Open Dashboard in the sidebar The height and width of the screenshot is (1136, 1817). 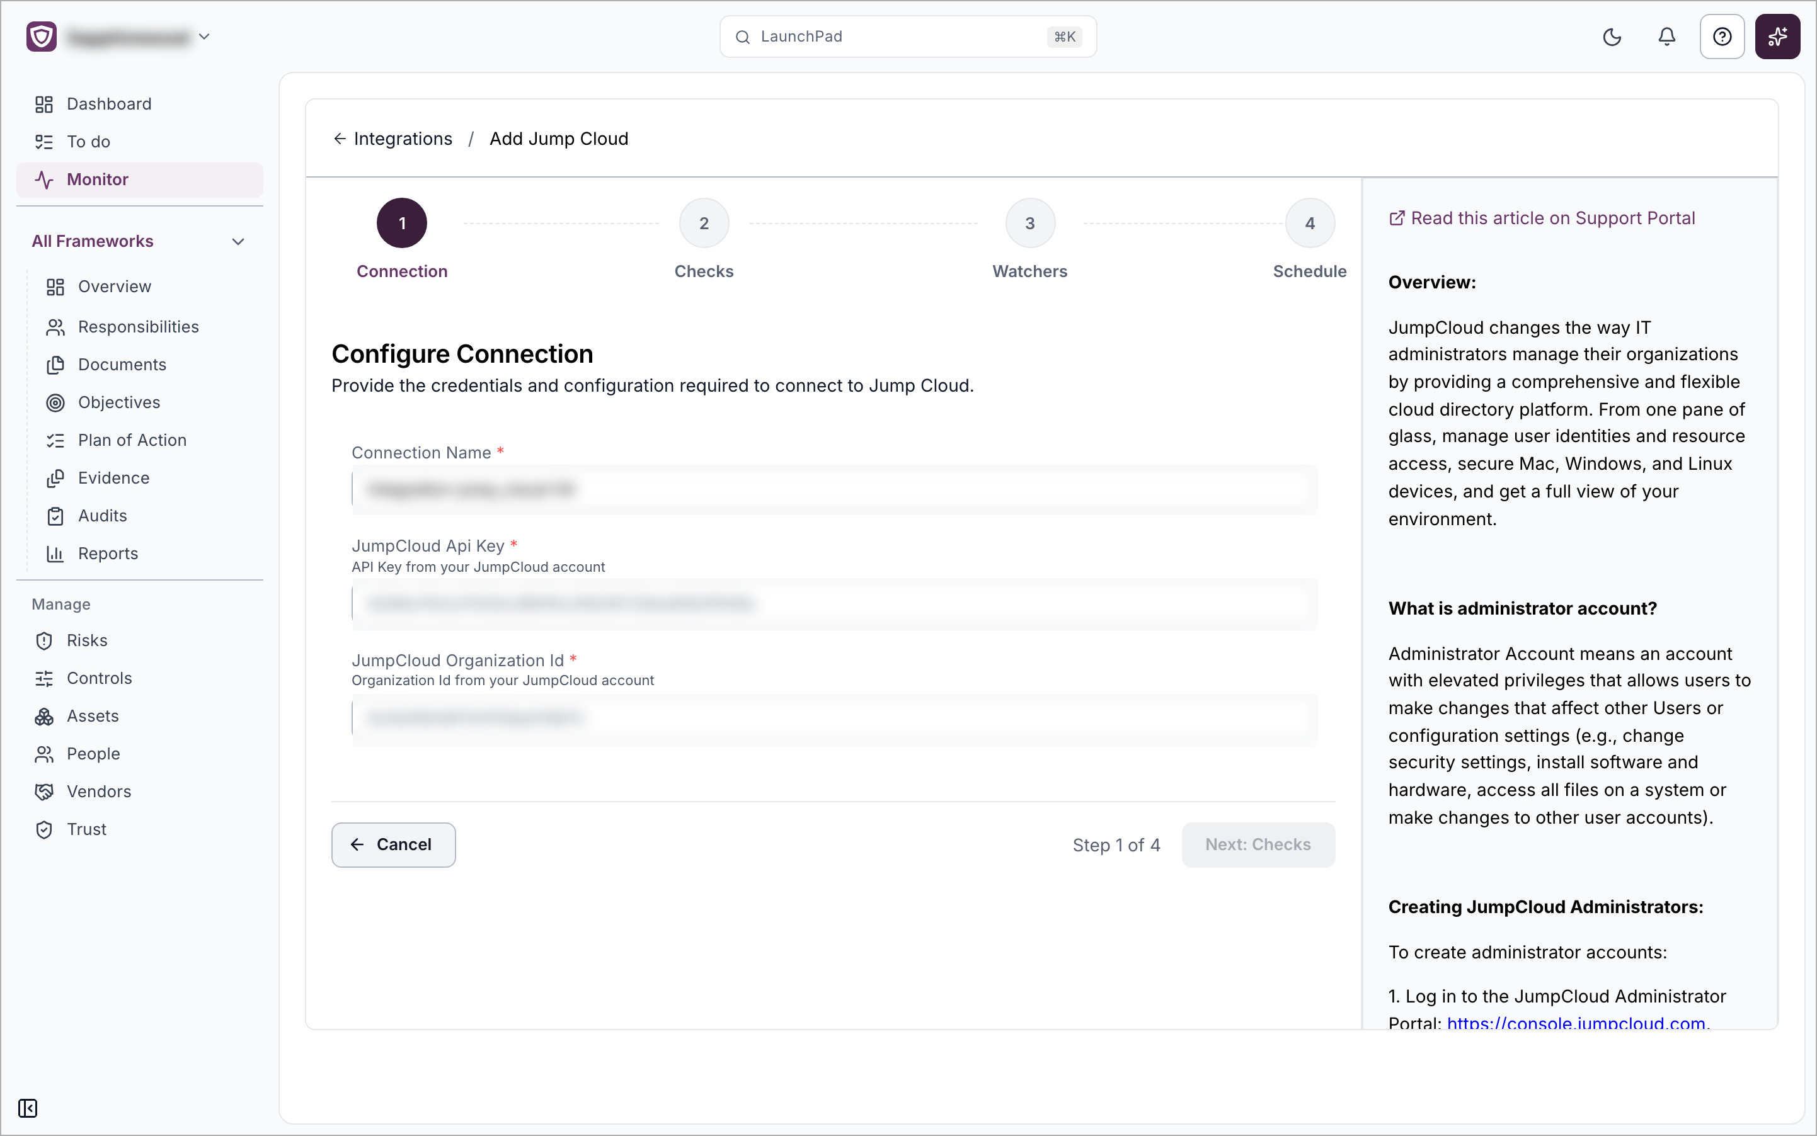point(140,104)
